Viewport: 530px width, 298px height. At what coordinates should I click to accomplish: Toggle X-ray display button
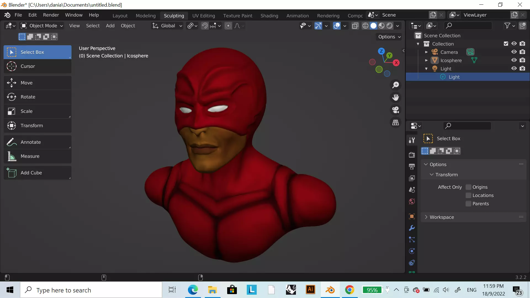pos(355,26)
